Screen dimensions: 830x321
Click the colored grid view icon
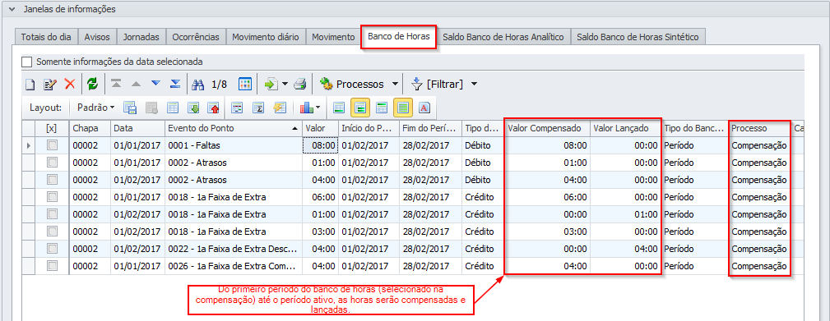[x=244, y=84]
